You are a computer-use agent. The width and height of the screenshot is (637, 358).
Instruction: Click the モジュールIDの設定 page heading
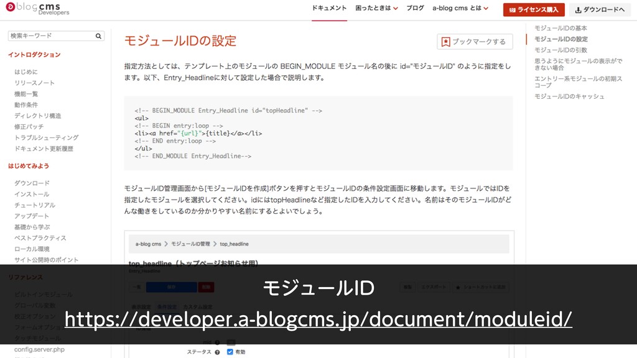tap(180, 41)
